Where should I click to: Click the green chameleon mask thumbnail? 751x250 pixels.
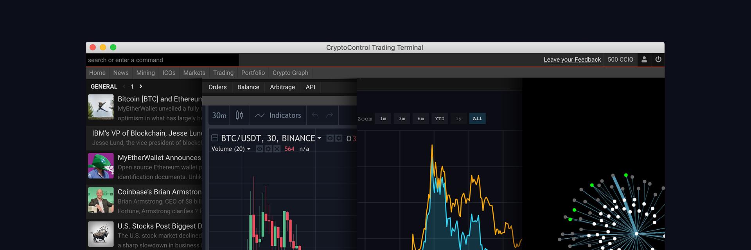pos(101,166)
